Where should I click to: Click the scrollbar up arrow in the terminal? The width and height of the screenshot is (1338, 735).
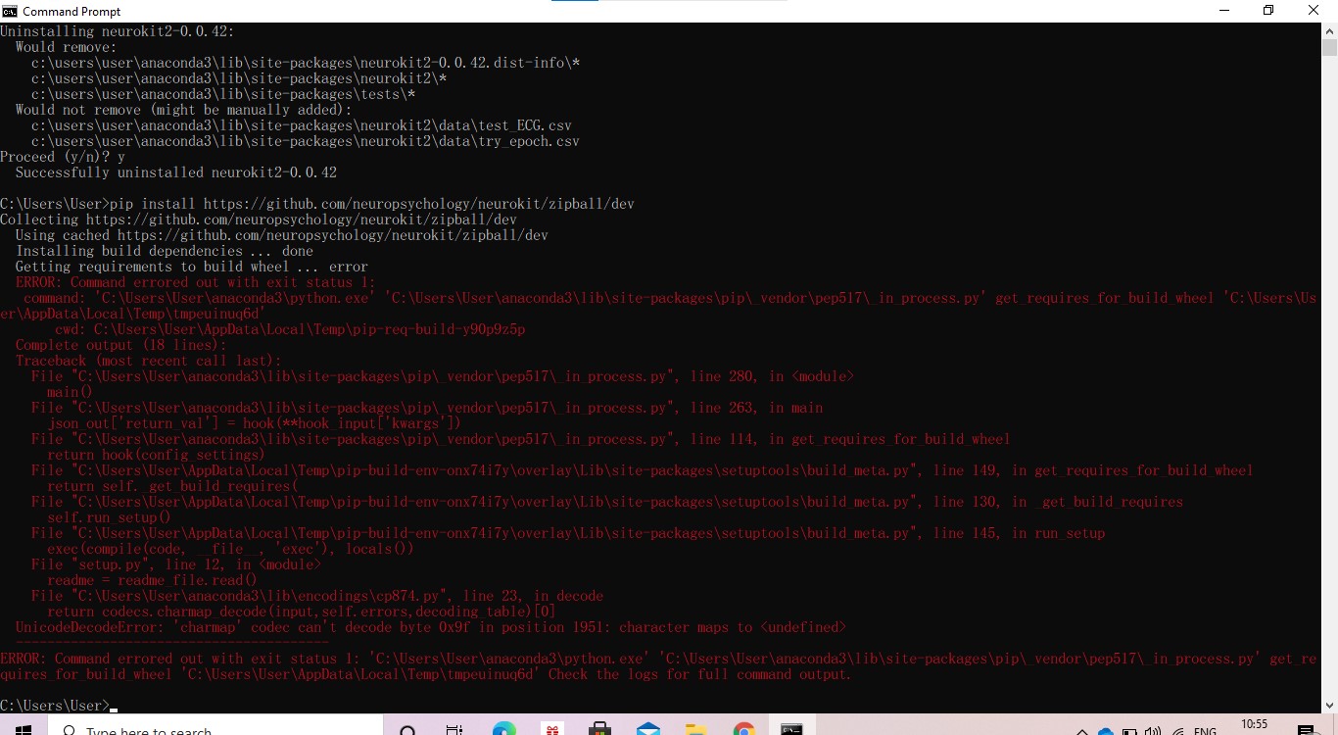[x=1330, y=30]
